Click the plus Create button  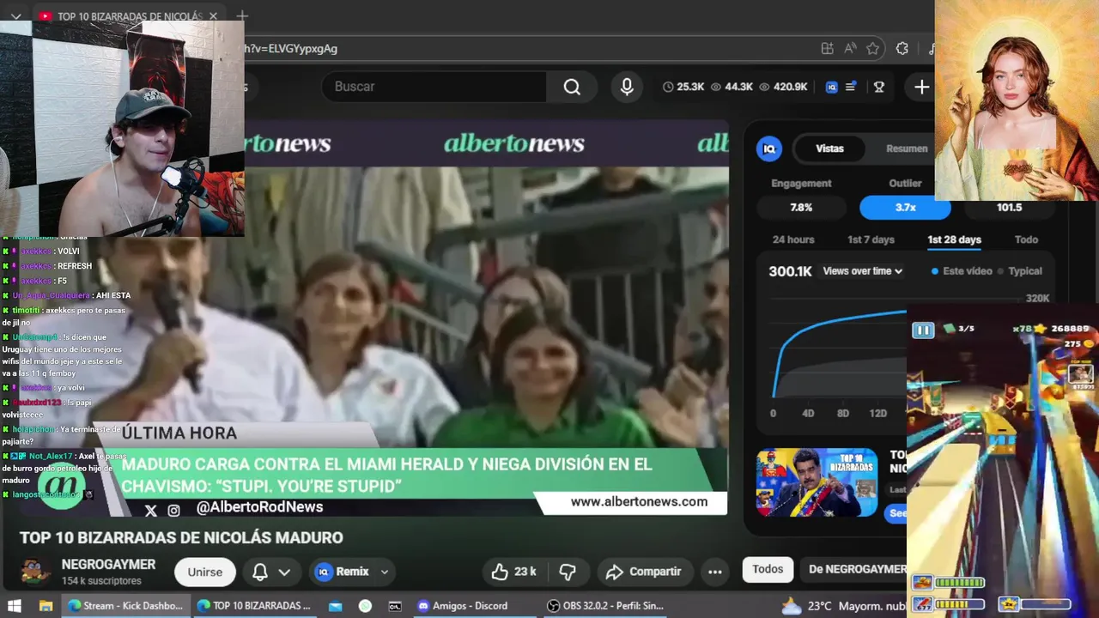pos(921,87)
